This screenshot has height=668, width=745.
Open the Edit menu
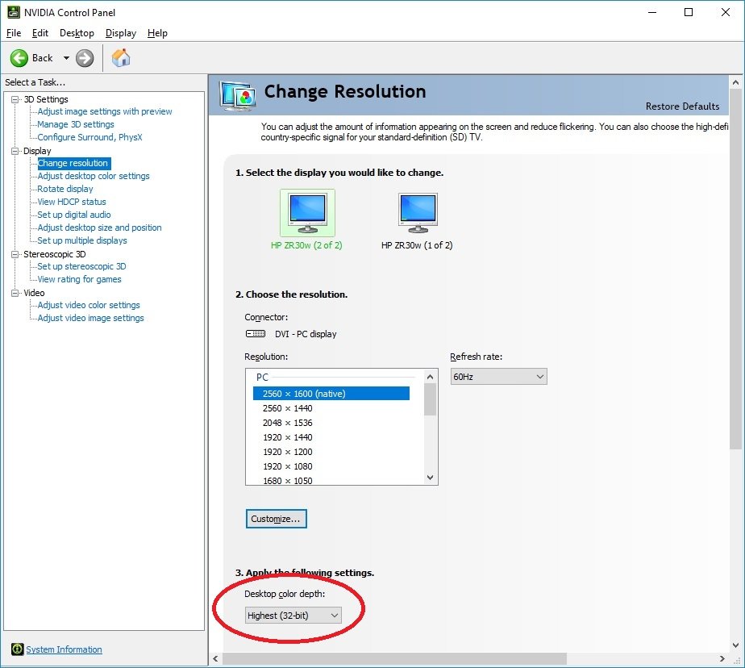tap(40, 33)
